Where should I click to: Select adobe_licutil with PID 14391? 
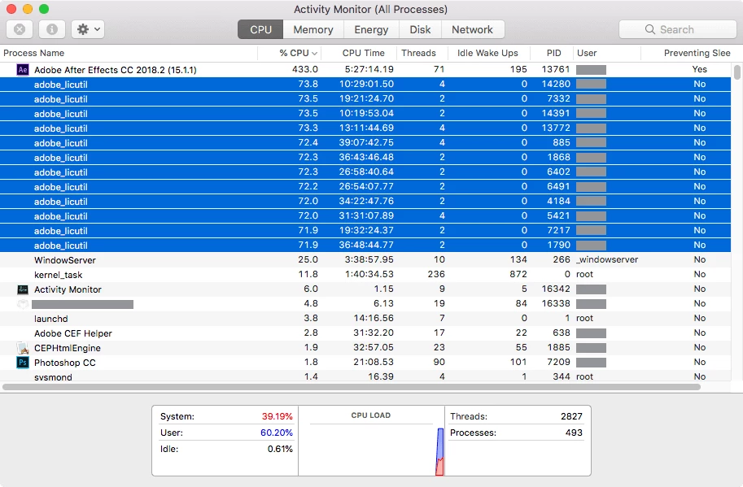click(365, 114)
